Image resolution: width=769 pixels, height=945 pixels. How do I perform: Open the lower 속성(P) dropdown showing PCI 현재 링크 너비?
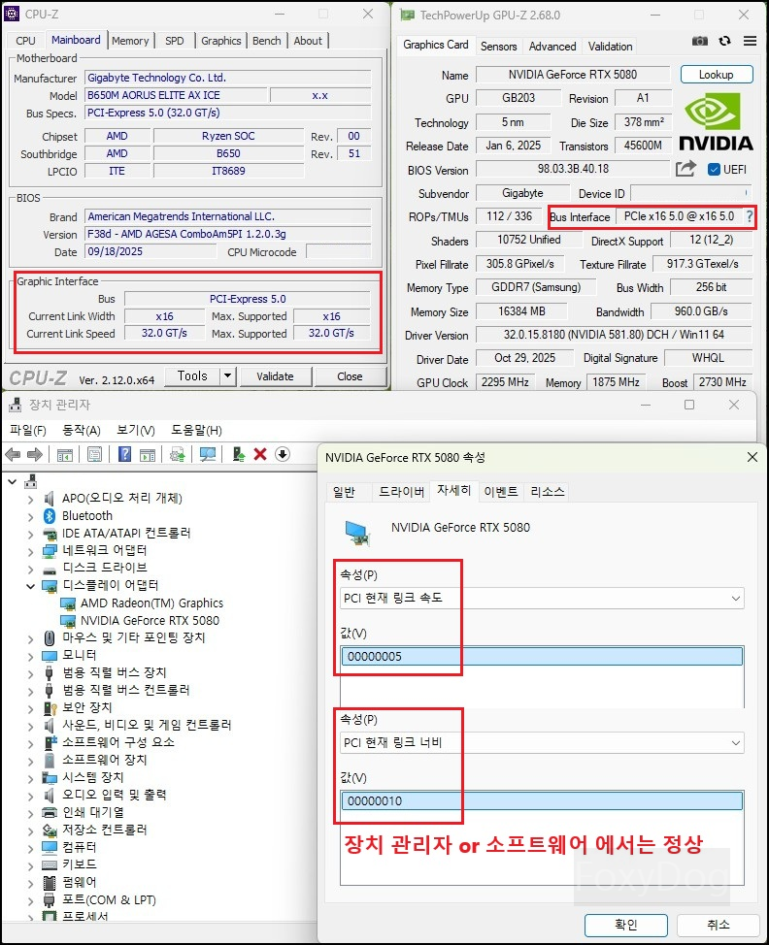pos(542,742)
